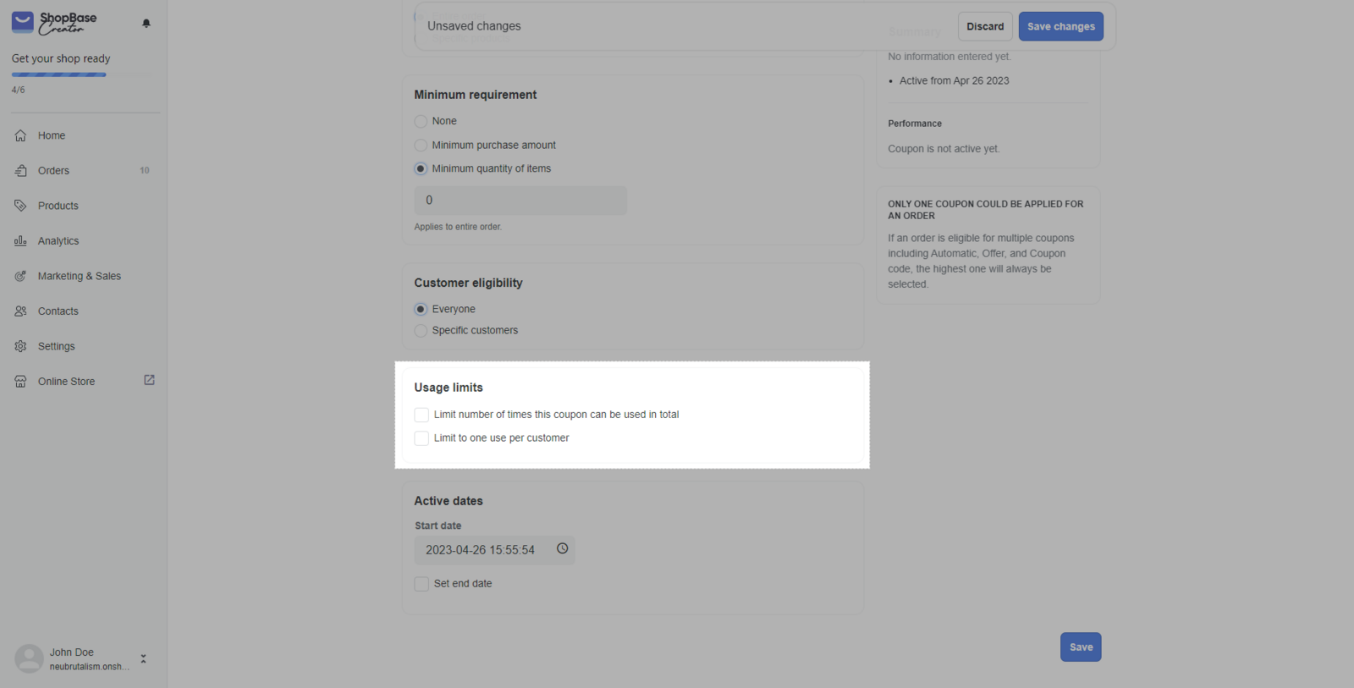The height and width of the screenshot is (688, 1354).
Task: Click the Analytics chart icon
Action: [20, 241]
